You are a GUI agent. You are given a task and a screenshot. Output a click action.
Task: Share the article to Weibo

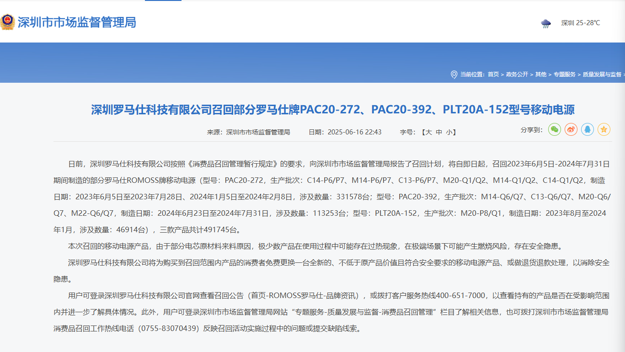(x=571, y=129)
